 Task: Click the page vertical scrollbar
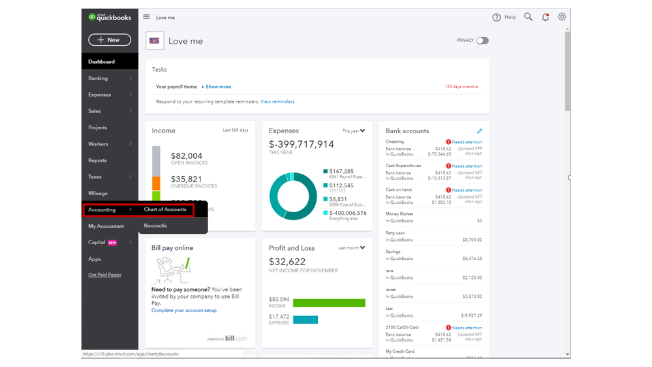pos(567,71)
